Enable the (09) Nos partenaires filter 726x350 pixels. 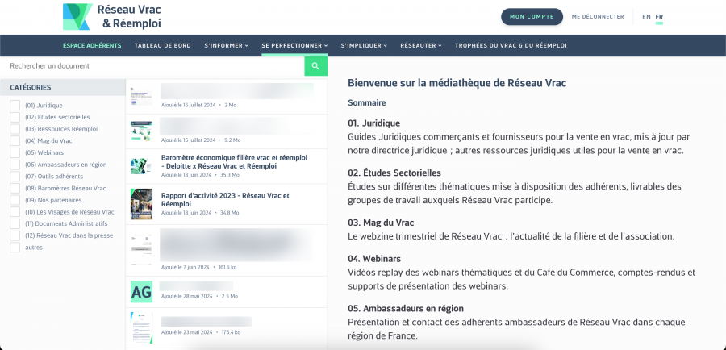tap(15, 200)
